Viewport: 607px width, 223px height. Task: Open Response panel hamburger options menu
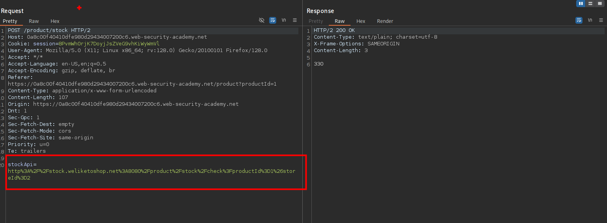point(601,20)
